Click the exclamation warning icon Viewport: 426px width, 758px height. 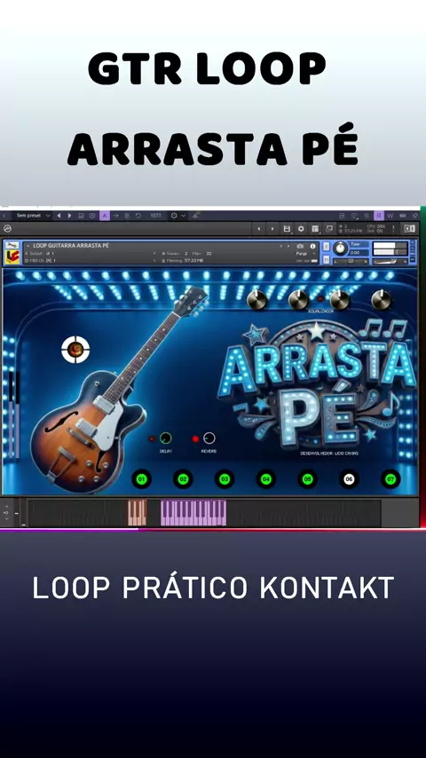pyautogui.click(x=394, y=229)
